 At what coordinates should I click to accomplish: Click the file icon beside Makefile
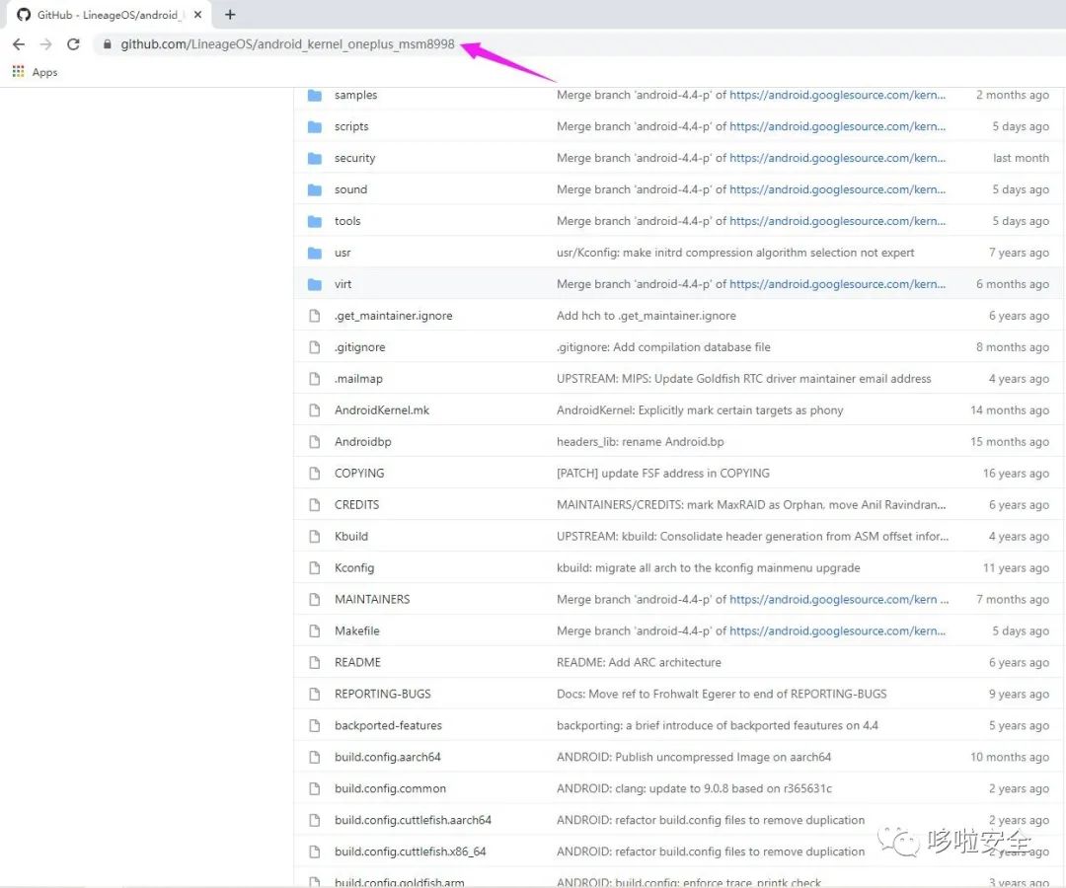click(314, 631)
